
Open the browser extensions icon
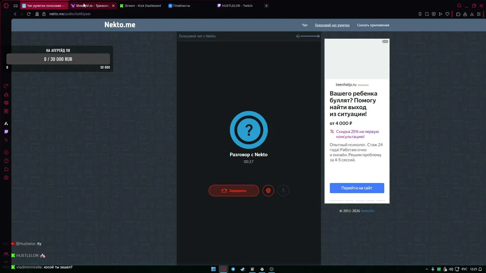[x=458, y=14]
